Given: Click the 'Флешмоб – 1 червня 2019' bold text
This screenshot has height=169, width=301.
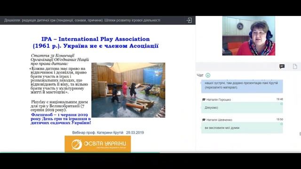Looking at the screenshot, I should [59, 115].
